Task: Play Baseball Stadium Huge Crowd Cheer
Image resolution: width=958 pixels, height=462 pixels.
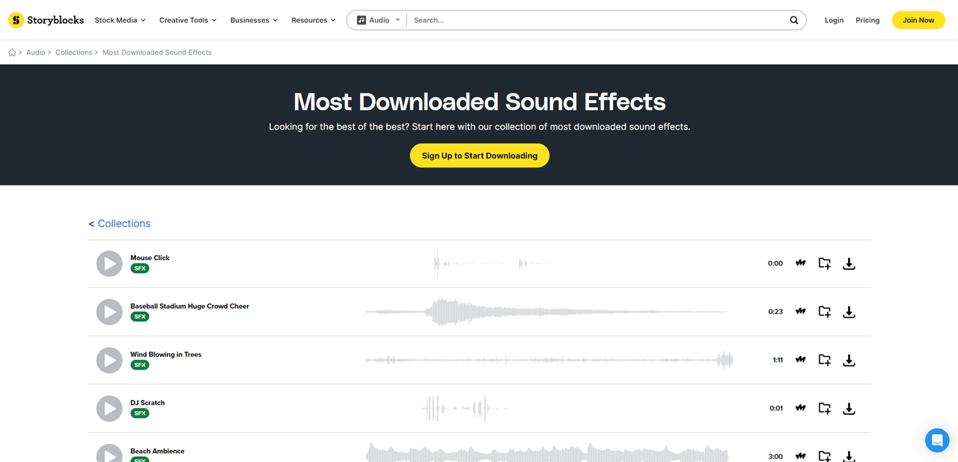Action: coord(109,312)
